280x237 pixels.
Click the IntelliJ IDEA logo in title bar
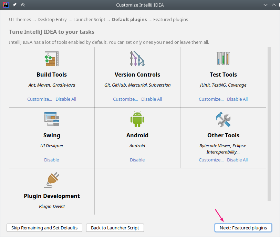click(x=6, y=5)
